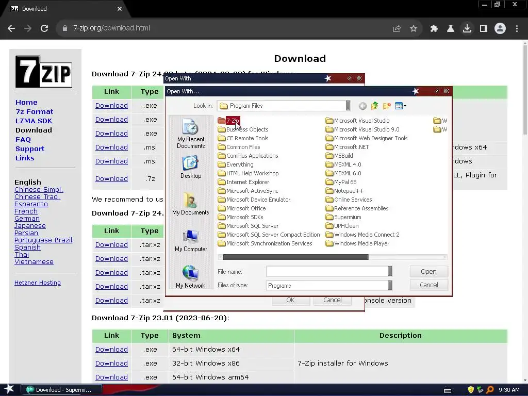Image resolution: width=528 pixels, height=396 pixels.
Task: Select the Business Objects folder
Action: pyautogui.click(x=243, y=129)
